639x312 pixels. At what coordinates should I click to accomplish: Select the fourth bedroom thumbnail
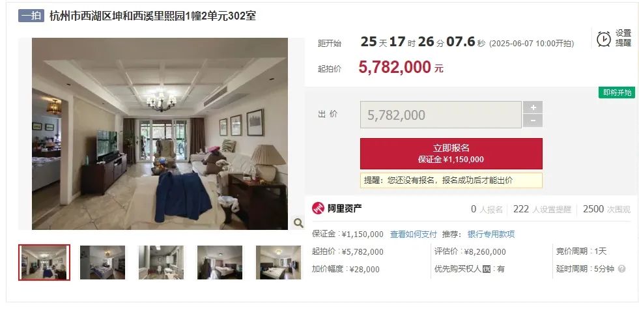point(220,262)
